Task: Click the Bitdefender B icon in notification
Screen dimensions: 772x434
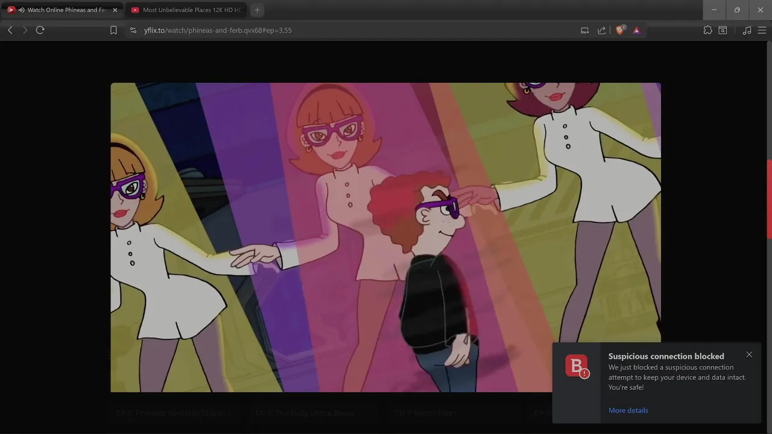Action: pyautogui.click(x=577, y=366)
